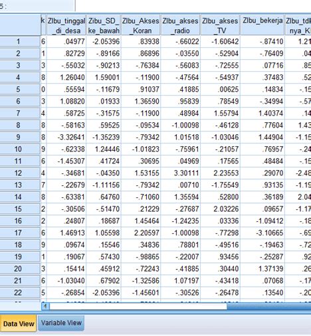Viewport: 311px width, 336px height.
Task: Click cell value -1.45307 in row 11
Action: click(66, 161)
